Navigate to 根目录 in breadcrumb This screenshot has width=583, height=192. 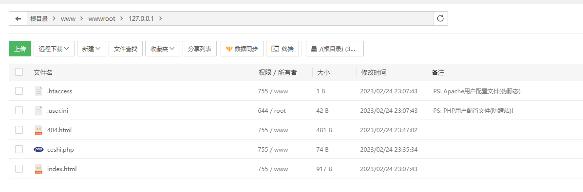[x=39, y=18]
